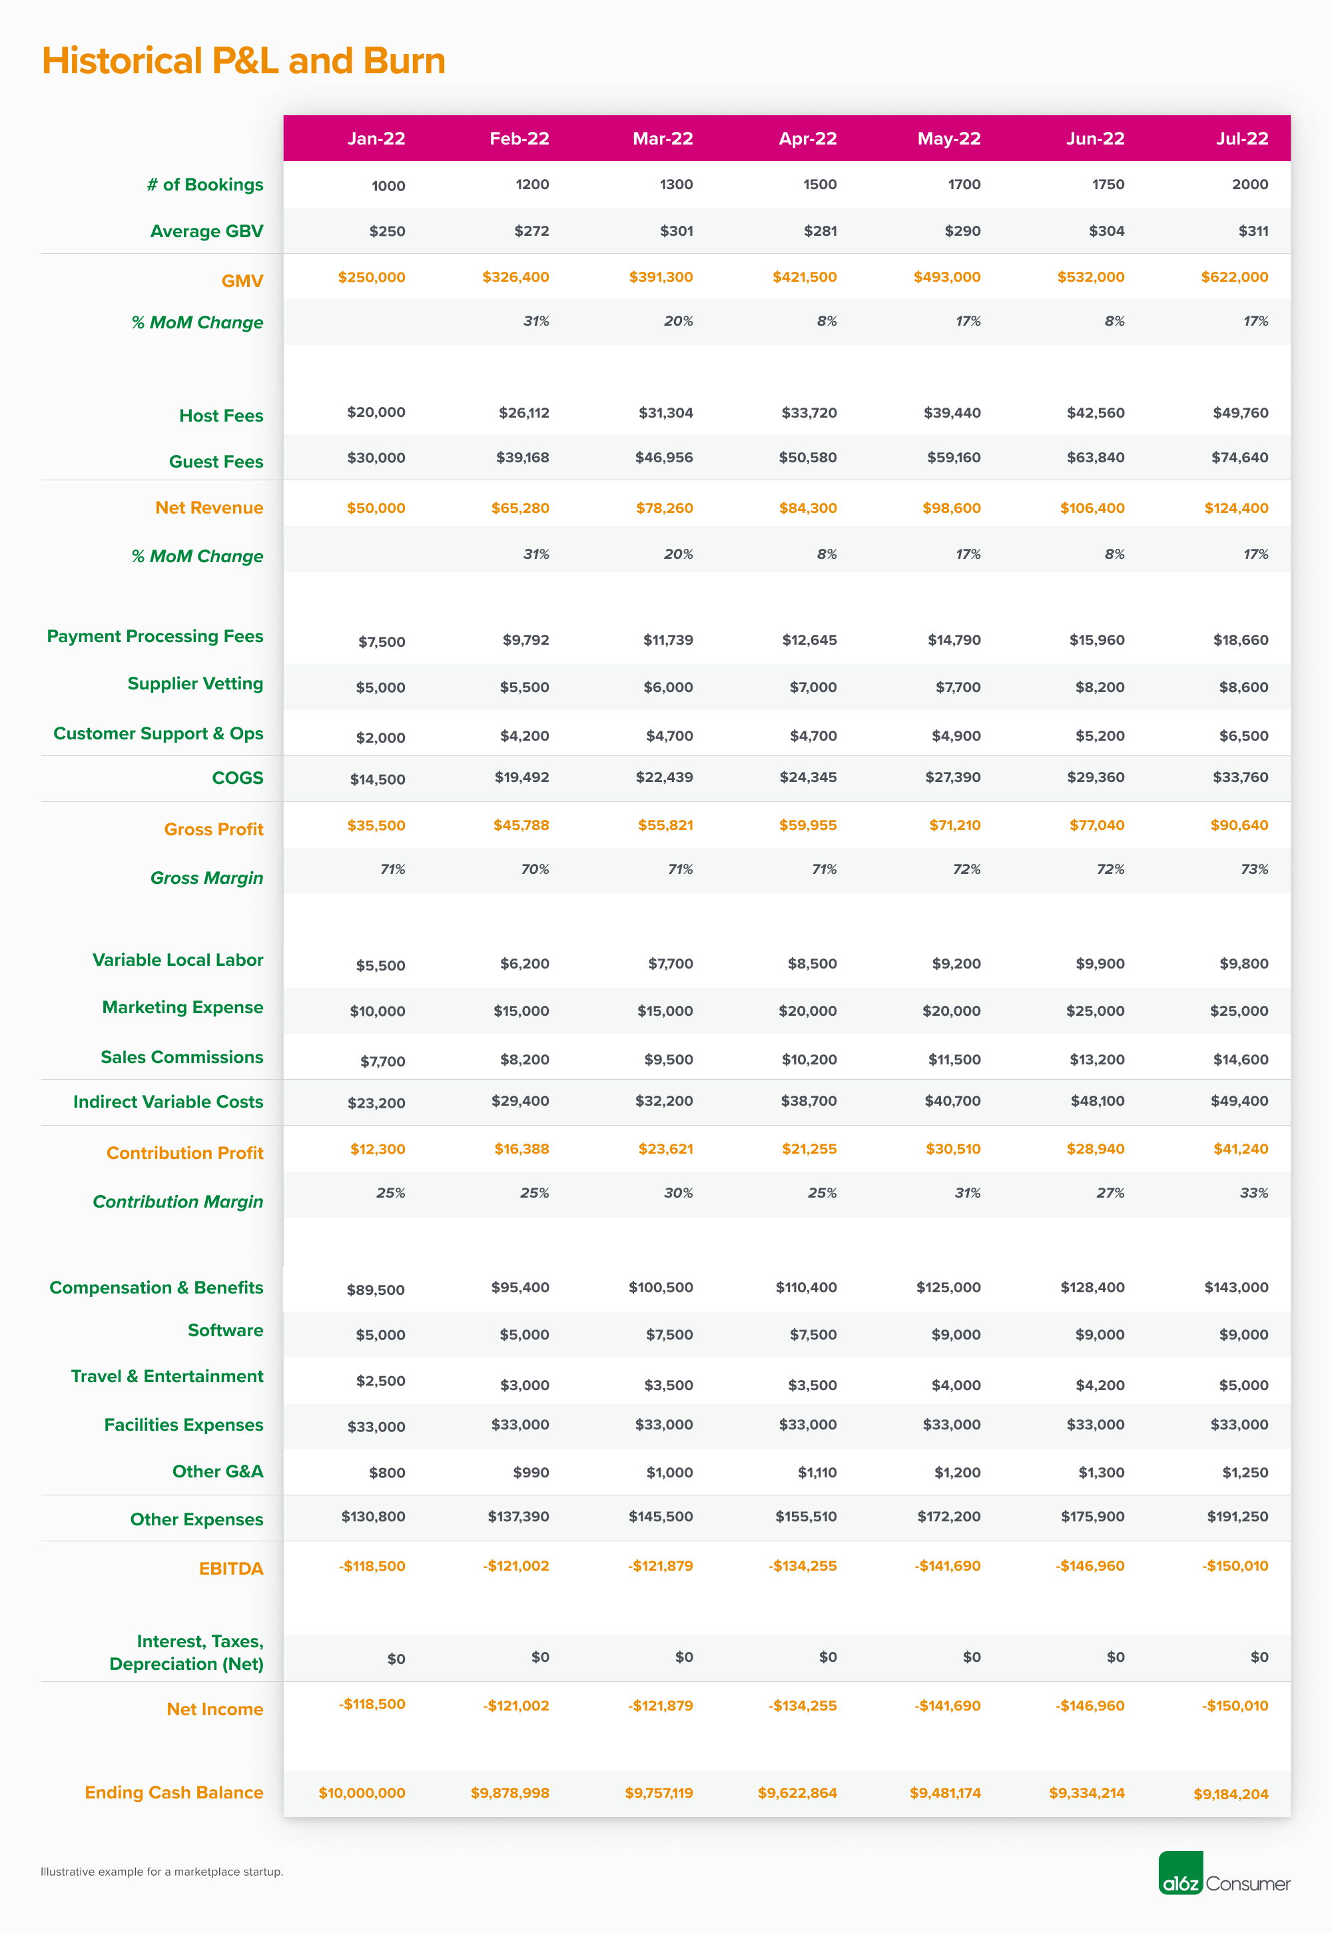Viewport: 1332px width, 1933px height.
Task: Click the $250,000 GMV value for Jan-22
Action: (372, 277)
